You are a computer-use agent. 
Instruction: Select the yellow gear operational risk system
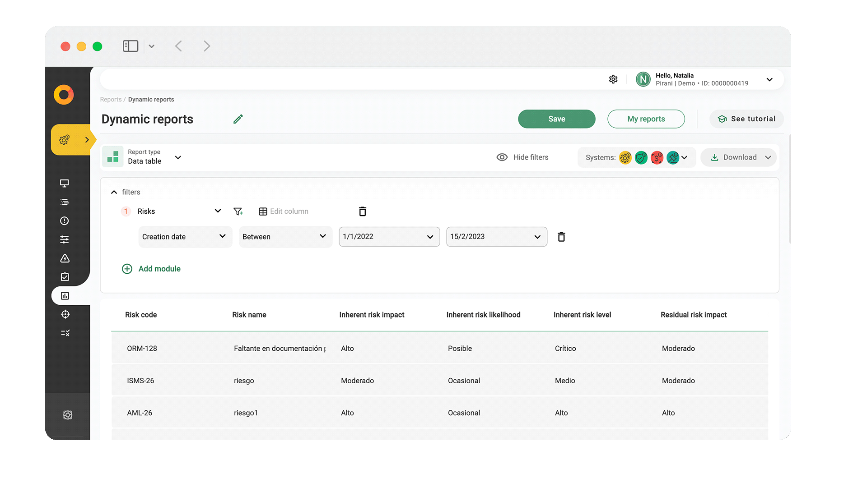(x=625, y=158)
